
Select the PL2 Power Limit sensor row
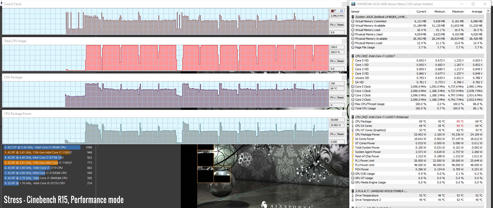click(x=418, y=165)
